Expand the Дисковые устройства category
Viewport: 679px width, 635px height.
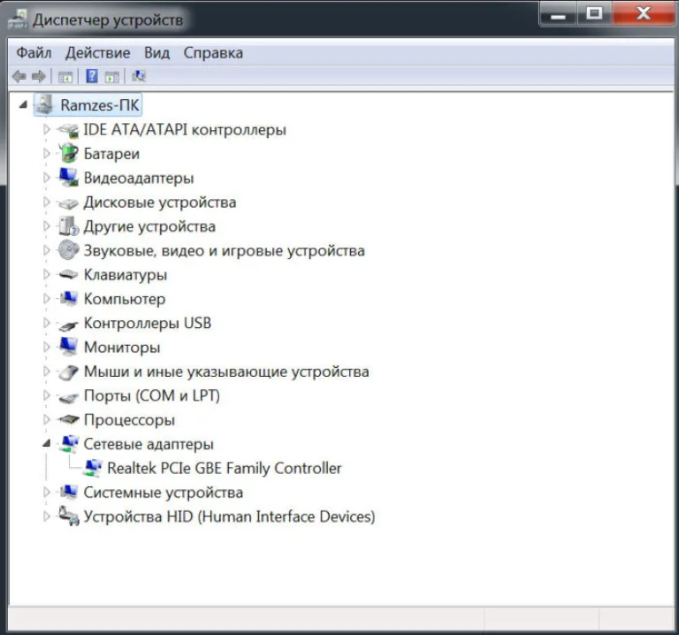pos(46,202)
